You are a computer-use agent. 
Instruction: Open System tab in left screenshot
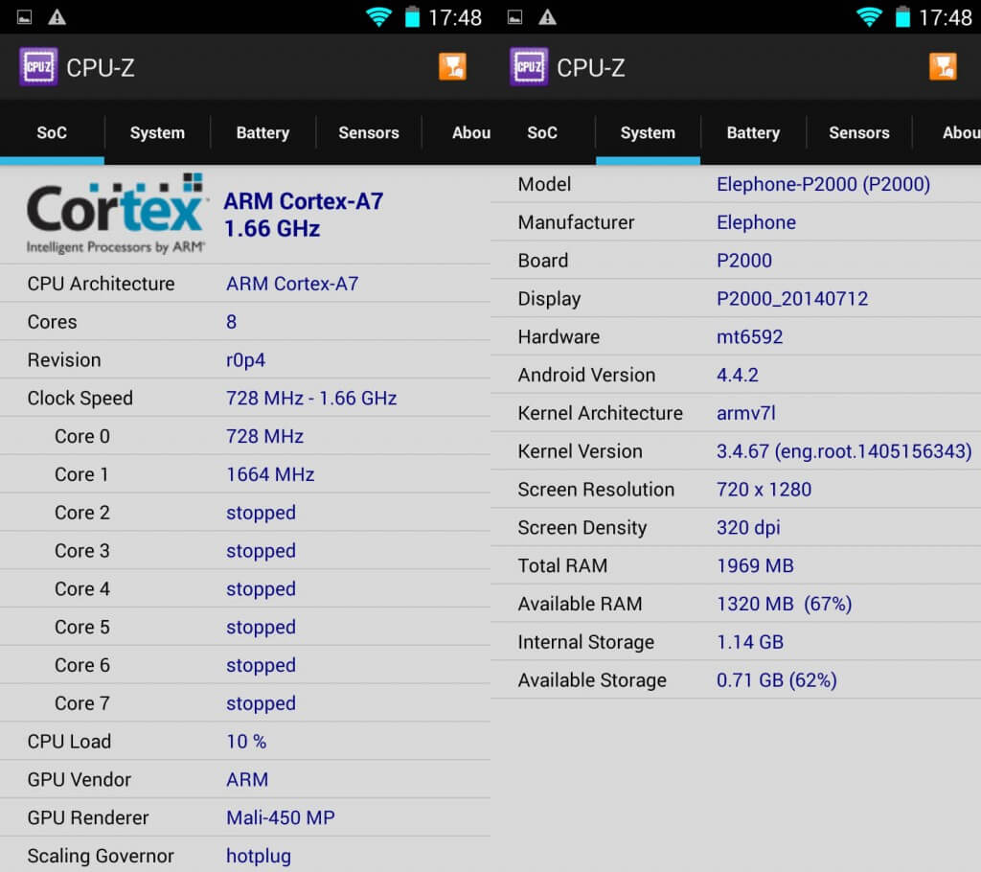pyautogui.click(x=158, y=132)
